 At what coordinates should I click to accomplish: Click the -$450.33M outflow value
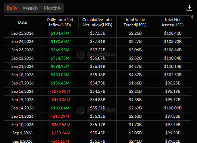(x=60, y=100)
